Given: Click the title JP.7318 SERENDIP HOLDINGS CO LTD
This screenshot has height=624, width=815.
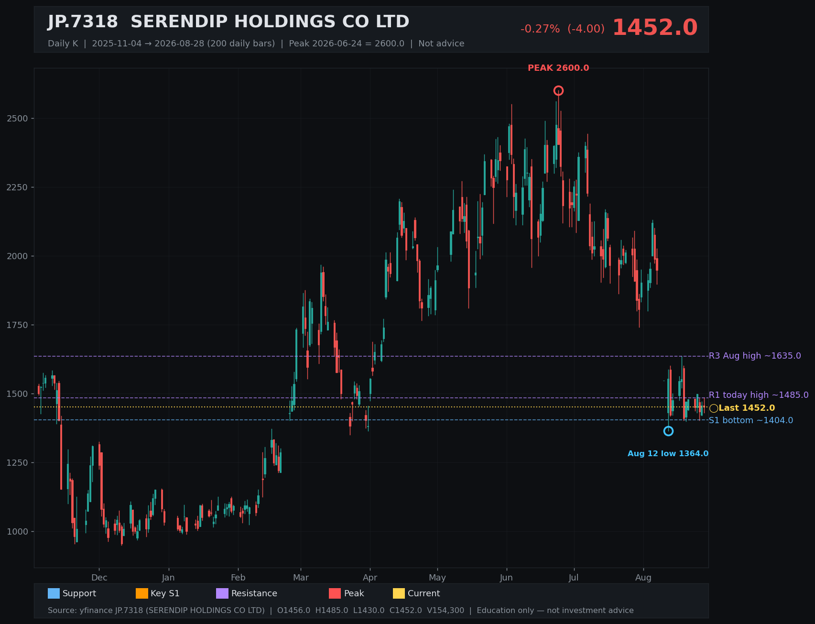Looking at the screenshot, I should coord(228,22).
